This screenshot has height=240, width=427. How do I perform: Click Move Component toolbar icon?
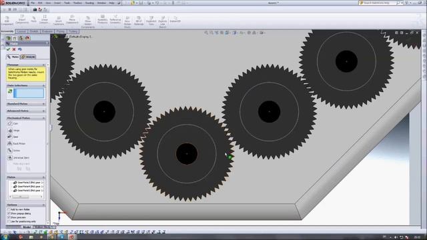coord(72,19)
